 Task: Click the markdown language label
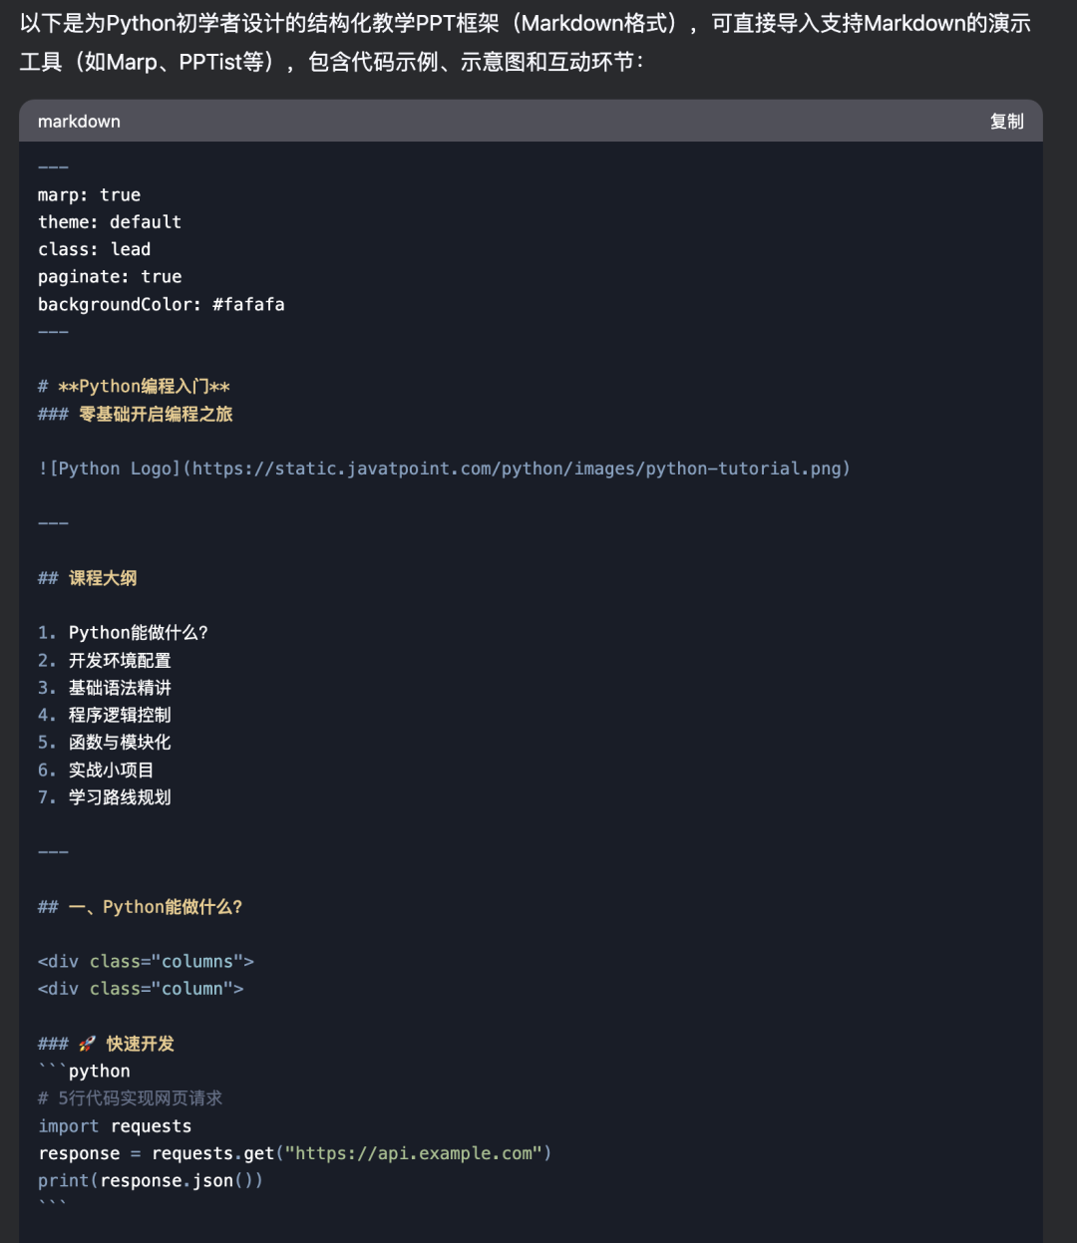point(79,122)
